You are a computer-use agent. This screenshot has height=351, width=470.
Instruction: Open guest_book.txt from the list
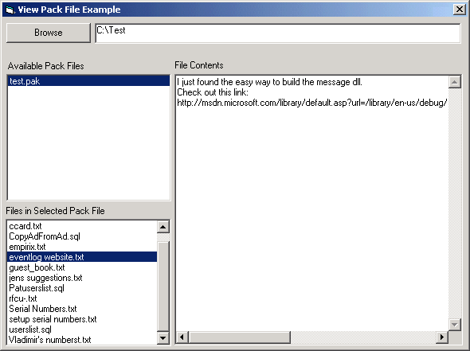click(x=82, y=267)
